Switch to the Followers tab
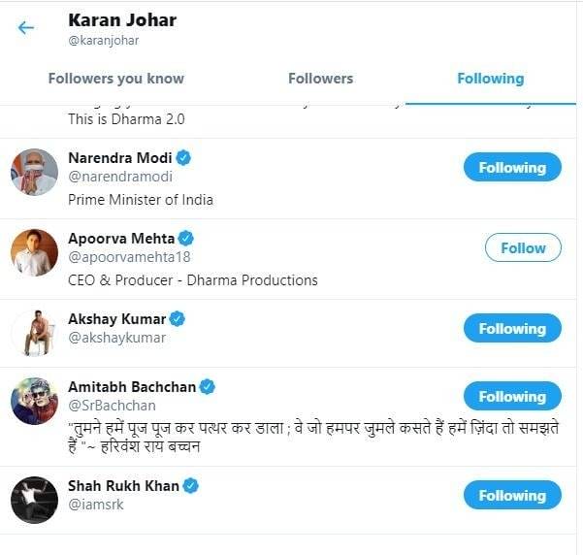Screen dimensions: 583x555 pyautogui.click(x=320, y=79)
